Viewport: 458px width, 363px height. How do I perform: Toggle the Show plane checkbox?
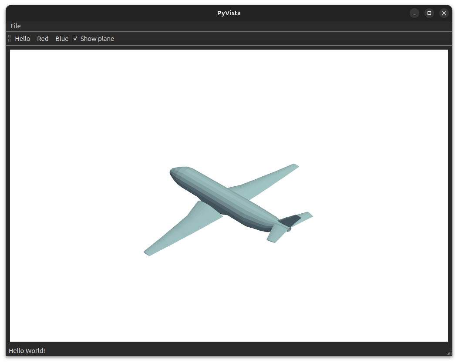tap(93, 39)
